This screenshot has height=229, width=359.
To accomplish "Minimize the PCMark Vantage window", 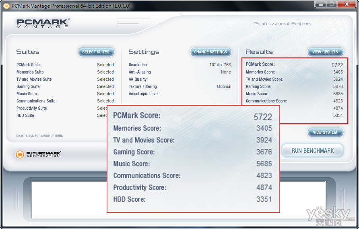I will coord(320,4).
